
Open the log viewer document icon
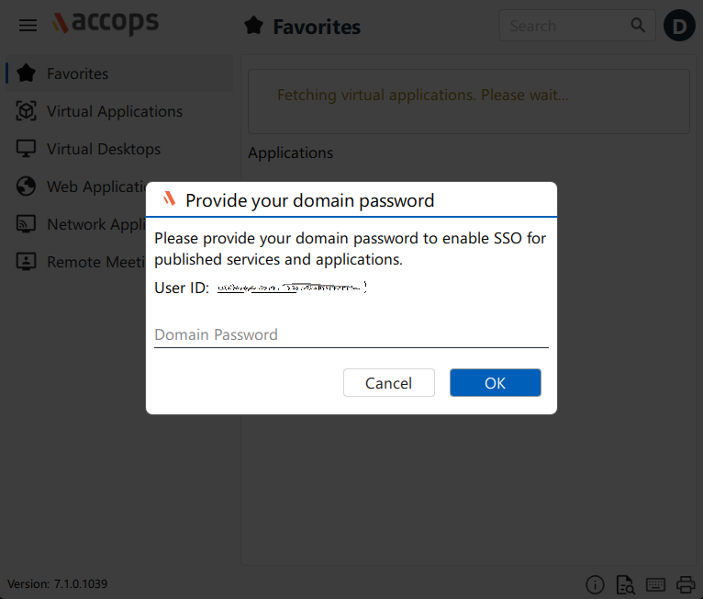tap(625, 584)
